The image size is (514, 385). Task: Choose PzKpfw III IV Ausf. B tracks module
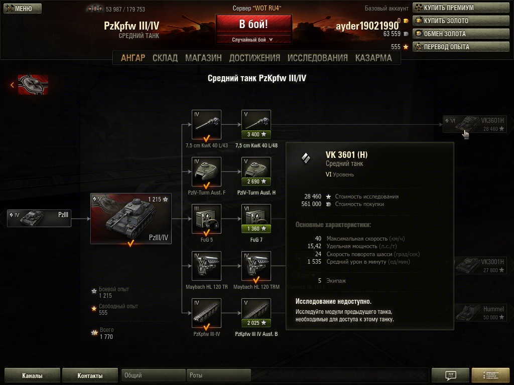pos(256,313)
